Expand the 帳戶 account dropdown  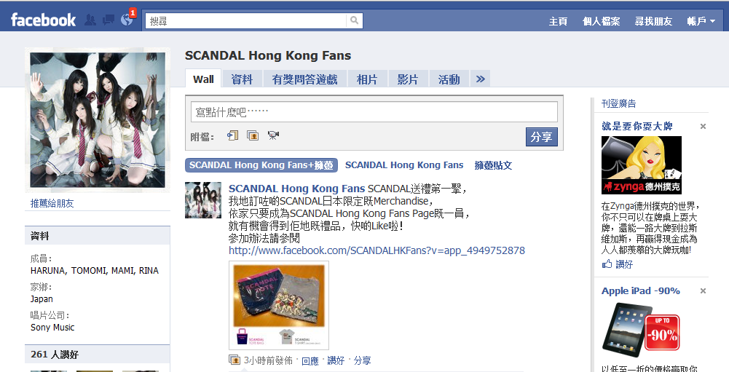[701, 21]
